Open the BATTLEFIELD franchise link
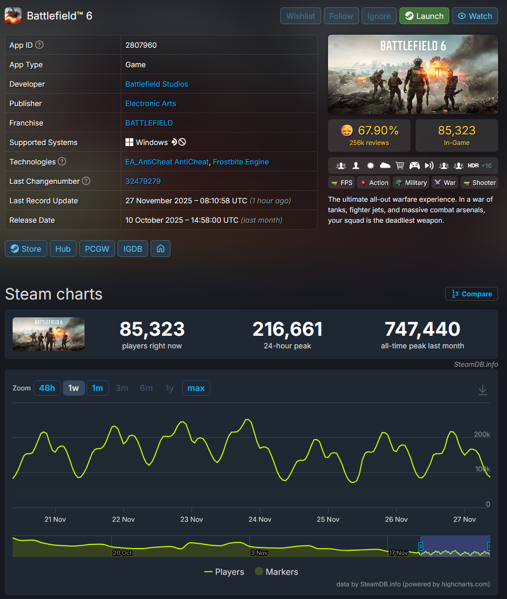 point(149,123)
